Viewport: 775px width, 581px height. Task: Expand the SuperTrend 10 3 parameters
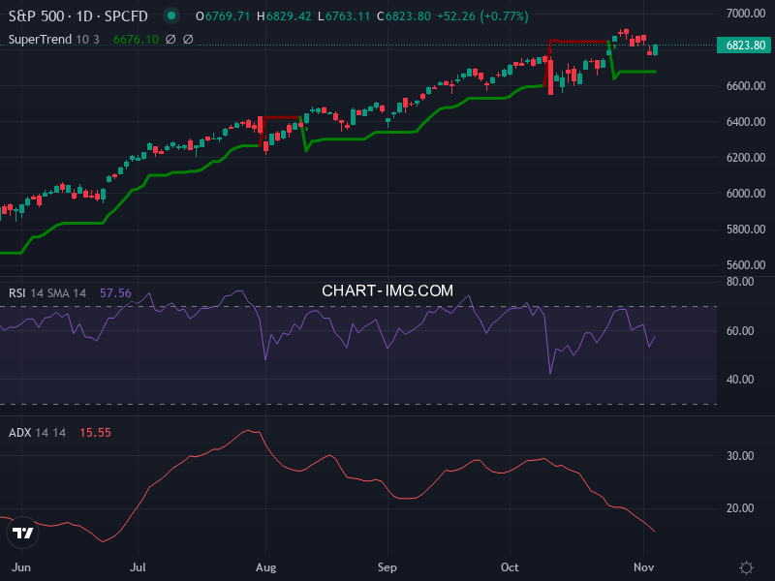85,39
